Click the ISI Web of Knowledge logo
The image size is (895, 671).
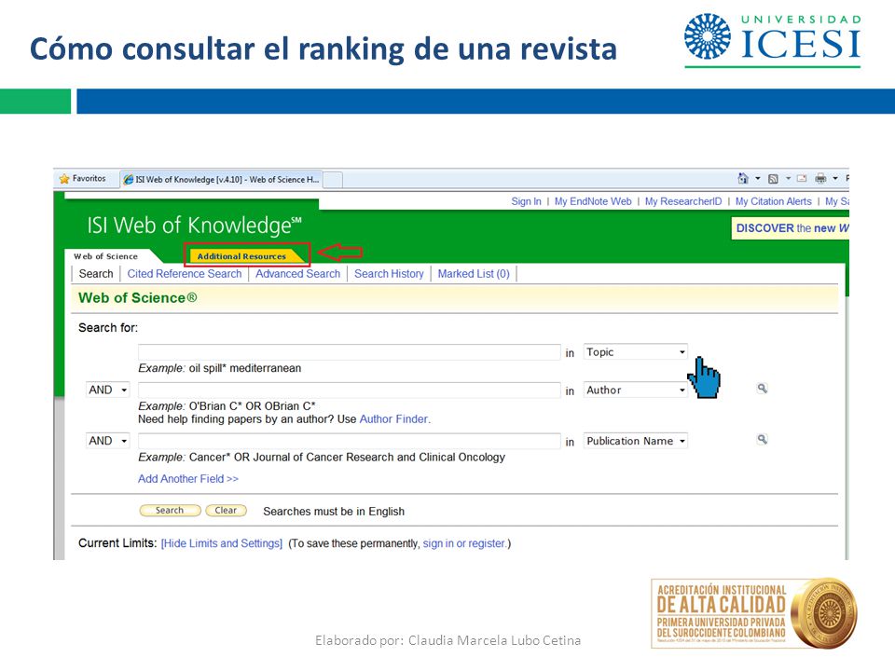pos(194,226)
